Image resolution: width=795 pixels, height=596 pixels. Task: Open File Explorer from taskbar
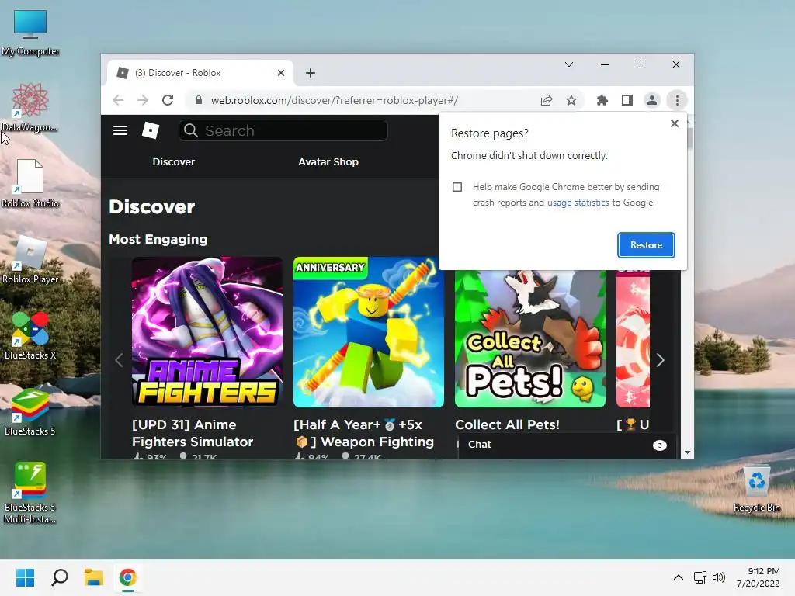[94, 577]
